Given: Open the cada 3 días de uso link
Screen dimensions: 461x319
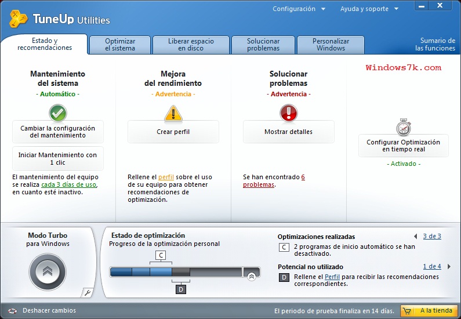Looking at the screenshot, I should 69,184.
